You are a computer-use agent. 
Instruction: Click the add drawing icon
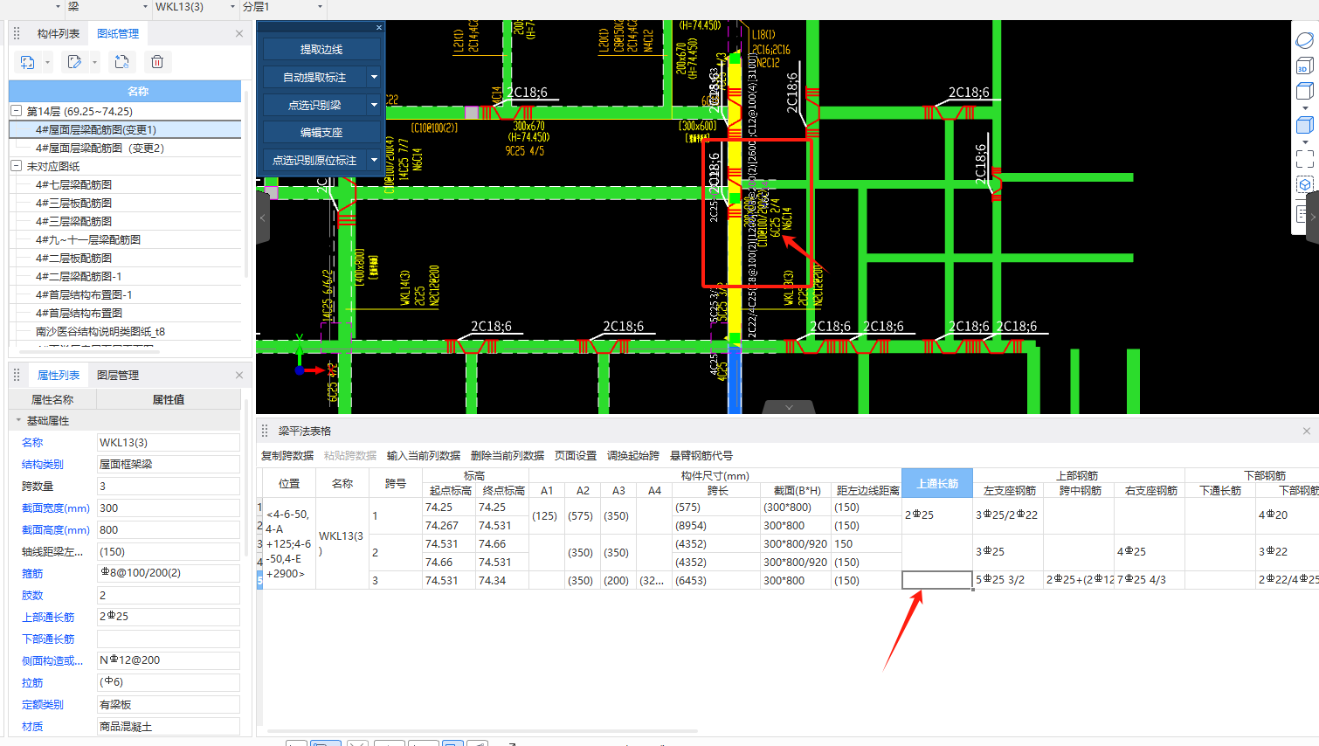27,62
